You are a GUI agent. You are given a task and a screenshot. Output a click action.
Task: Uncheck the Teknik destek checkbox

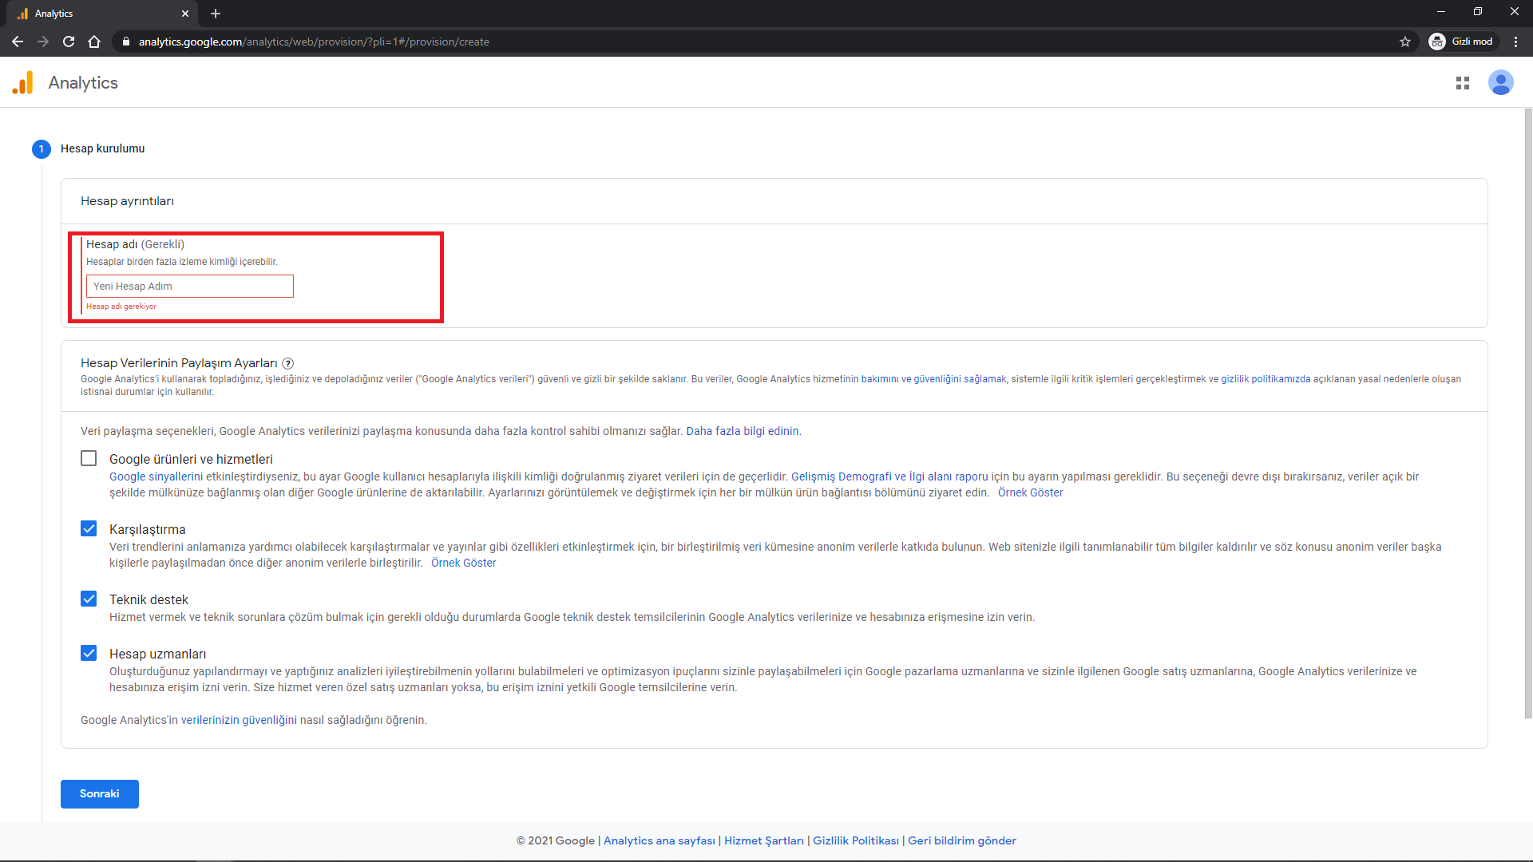(89, 599)
